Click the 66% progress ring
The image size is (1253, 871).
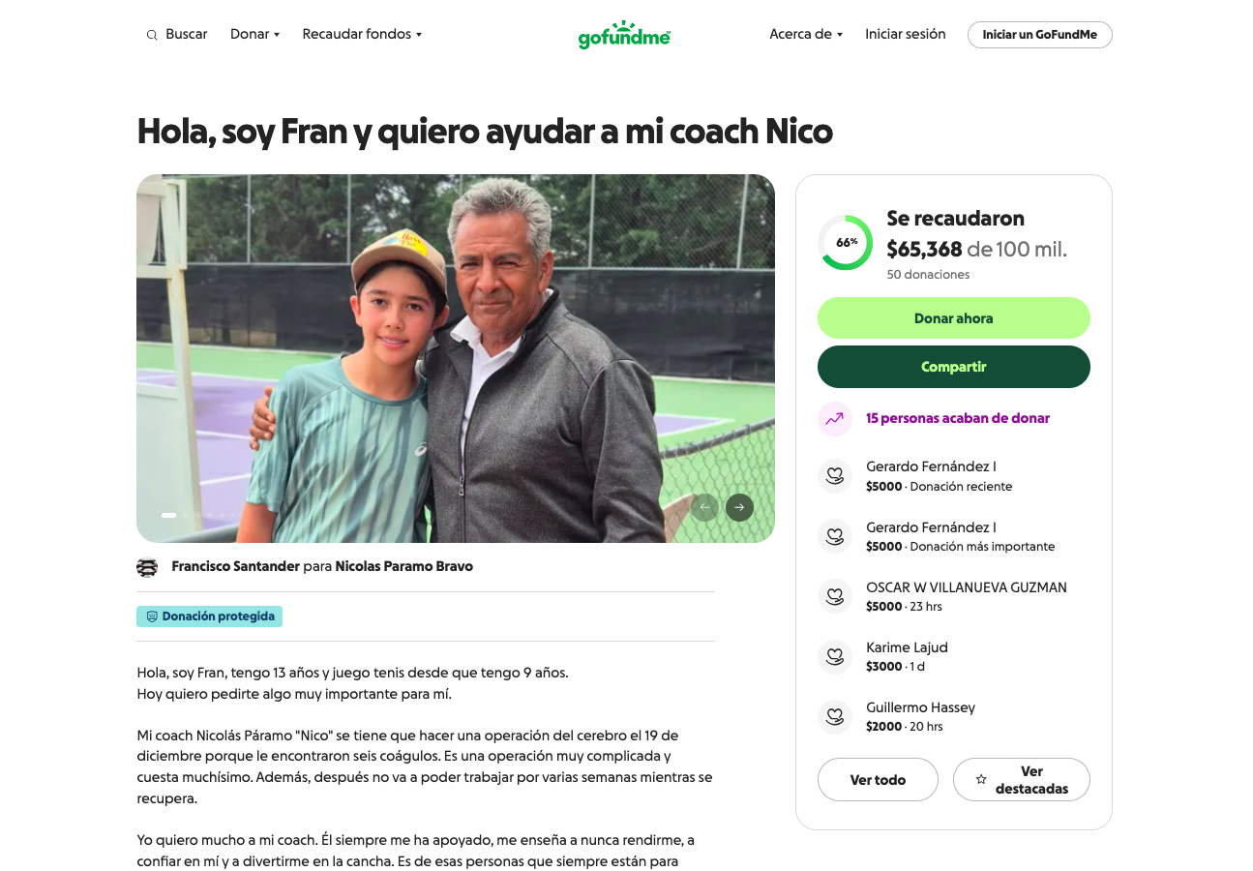[x=846, y=242]
